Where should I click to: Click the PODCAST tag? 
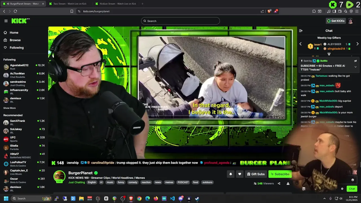point(183,182)
